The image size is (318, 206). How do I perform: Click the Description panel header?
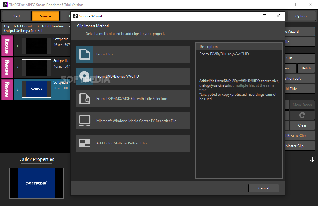coord(239,46)
